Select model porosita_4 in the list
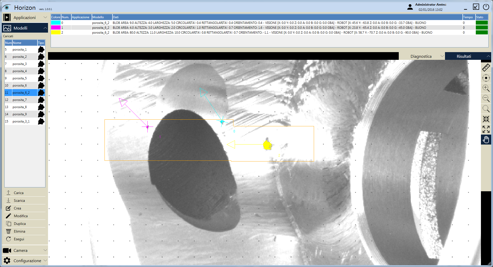The image size is (493, 267). (25, 71)
